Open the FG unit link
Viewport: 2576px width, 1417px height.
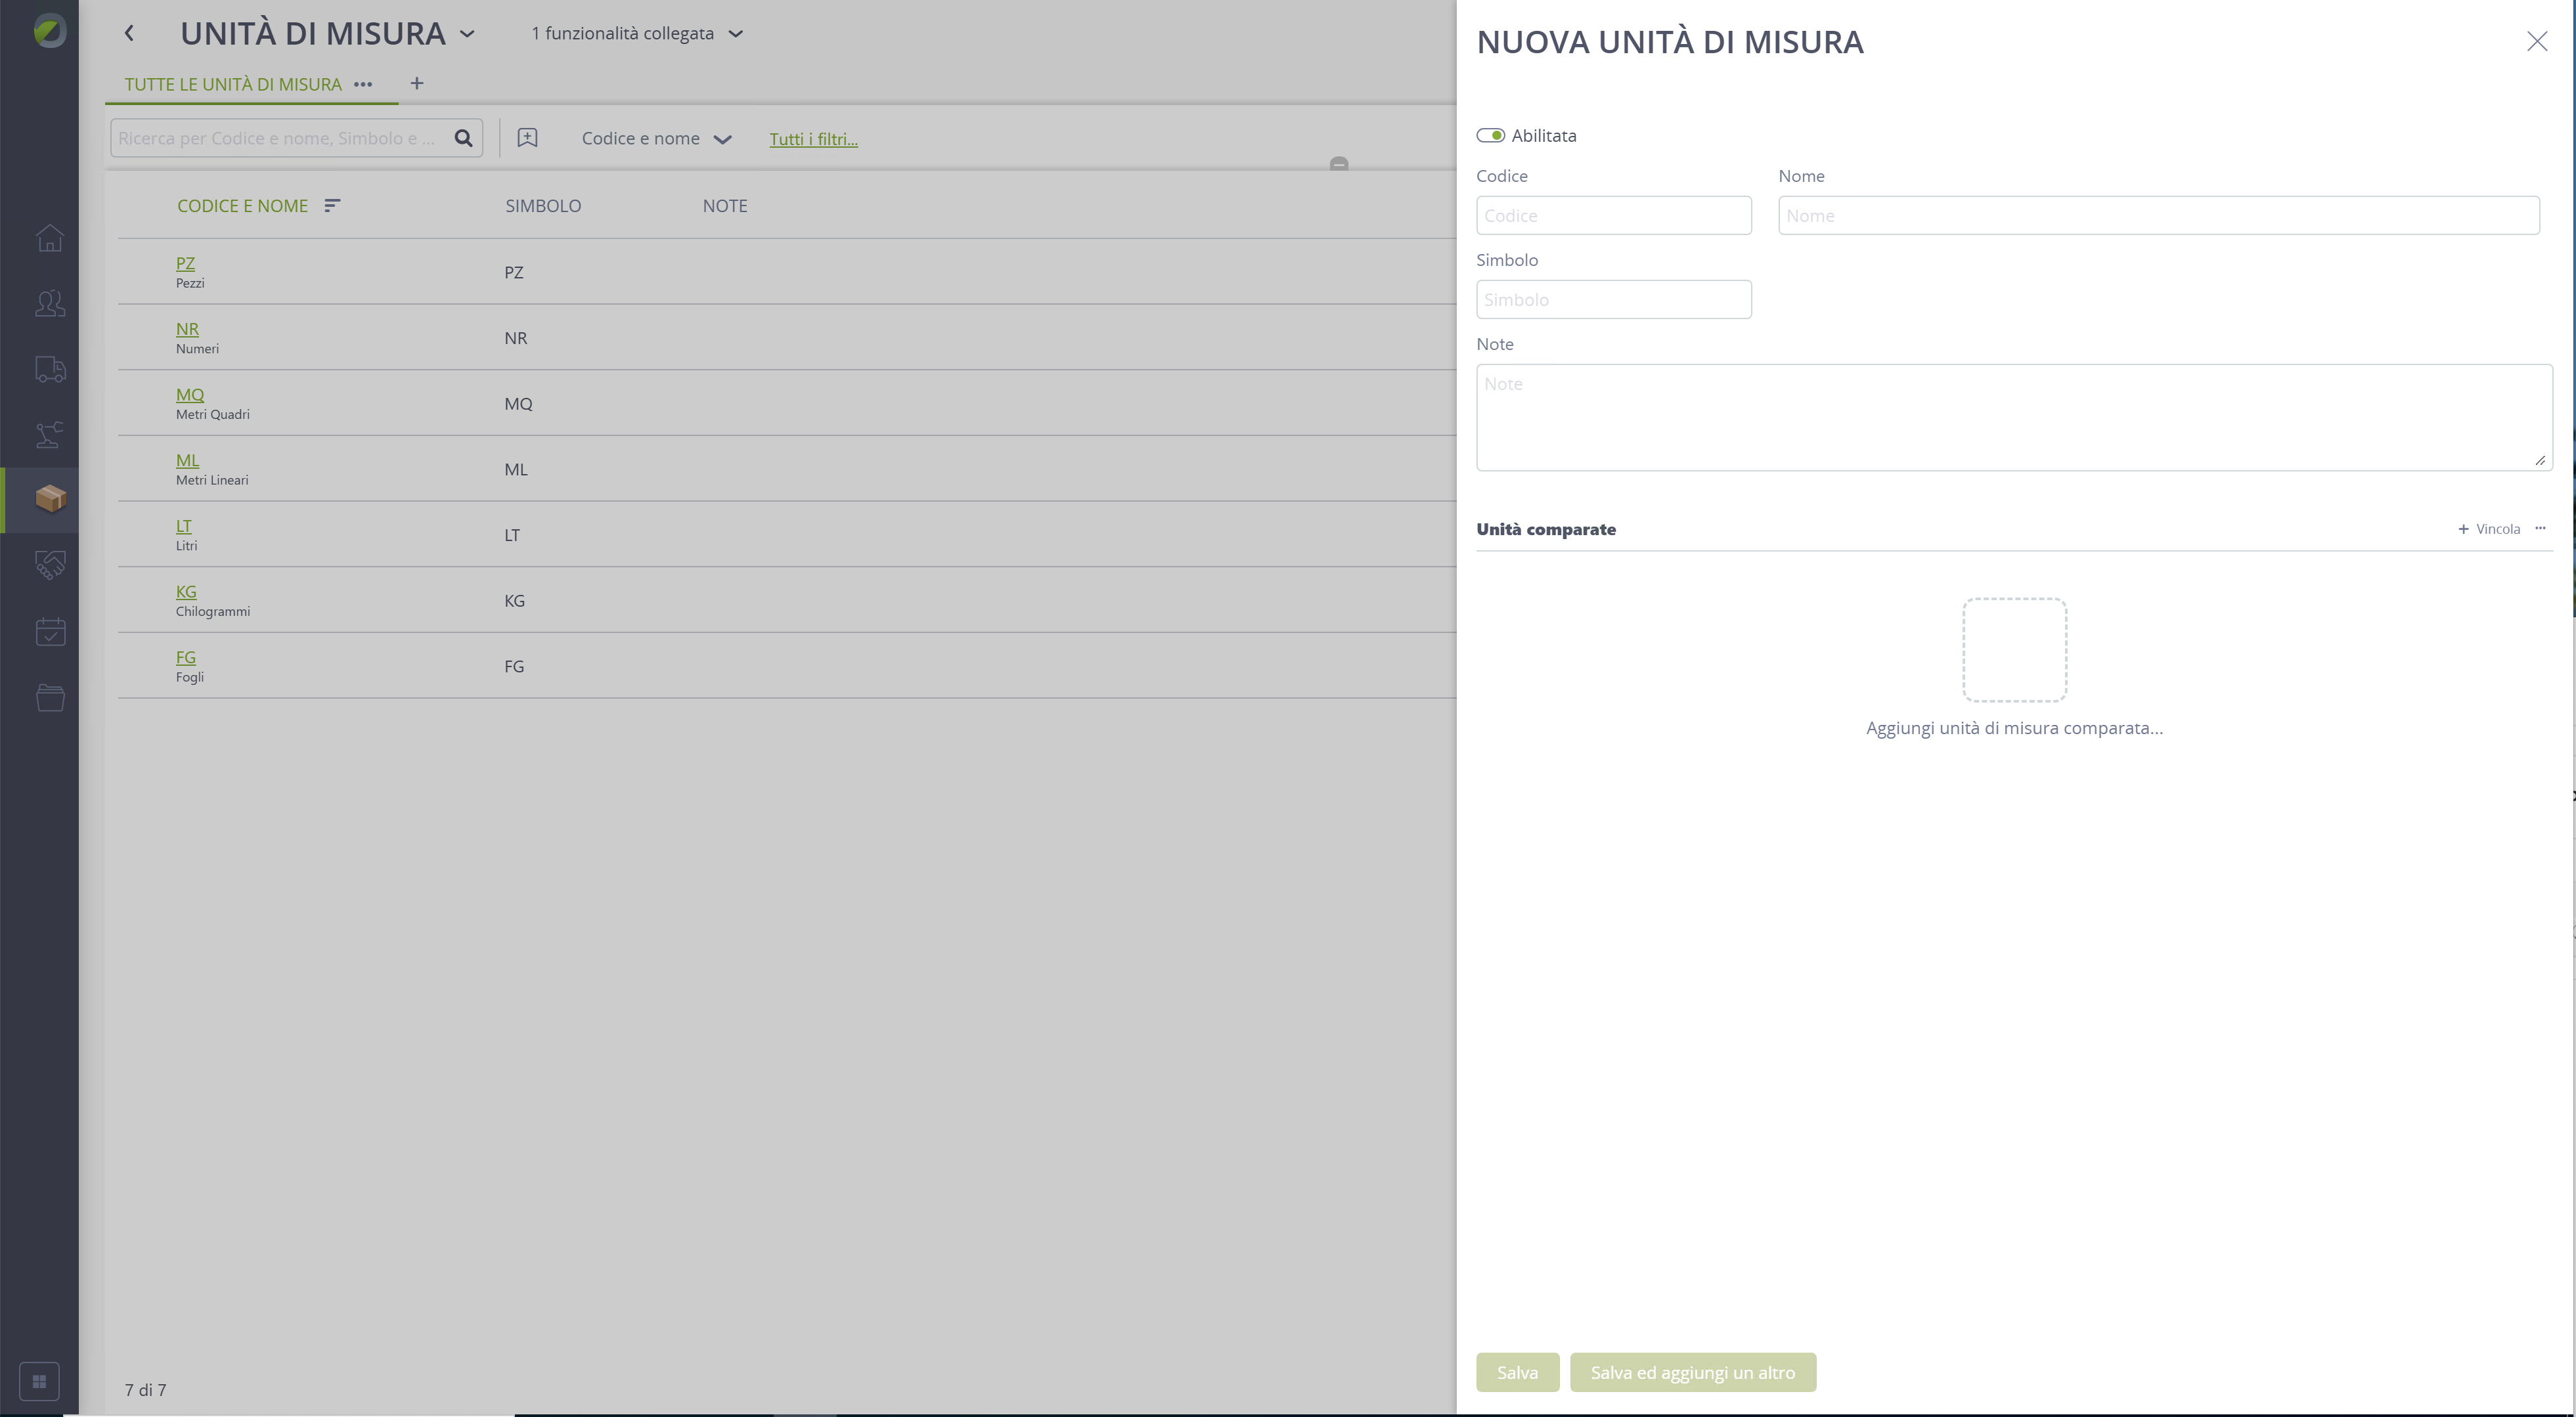tap(186, 657)
